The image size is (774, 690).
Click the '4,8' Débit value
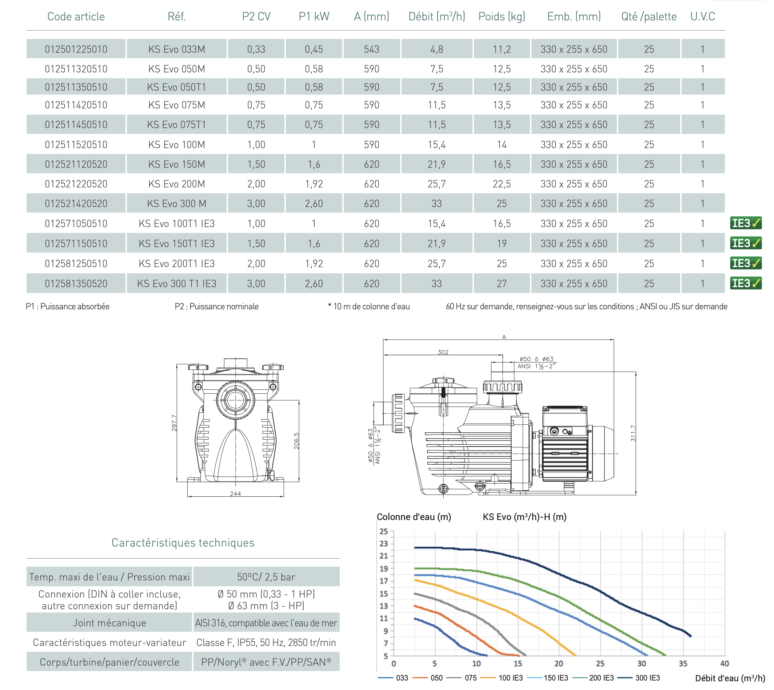pyautogui.click(x=436, y=49)
